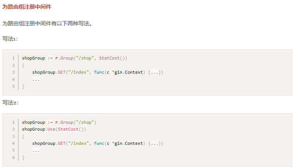Click line number 1 in first code block
The image size is (294, 168).
pos(13,58)
